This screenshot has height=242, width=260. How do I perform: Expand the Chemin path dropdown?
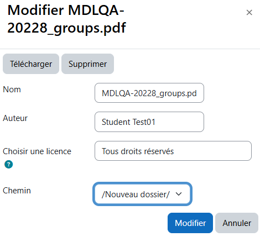pyautogui.click(x=142, y=194)
